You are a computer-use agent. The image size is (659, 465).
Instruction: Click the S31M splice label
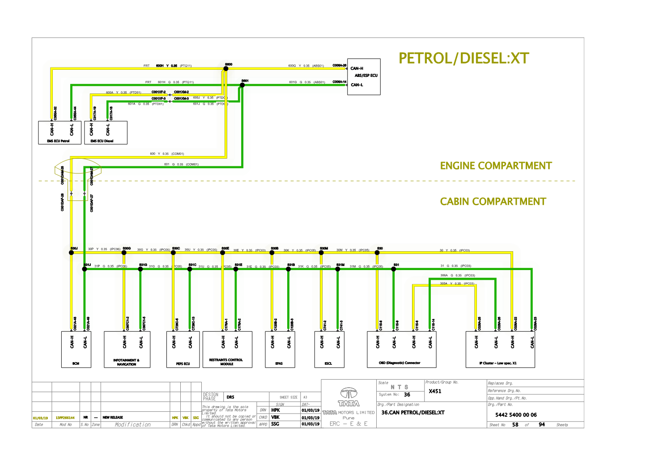click(x=340, y=265)
